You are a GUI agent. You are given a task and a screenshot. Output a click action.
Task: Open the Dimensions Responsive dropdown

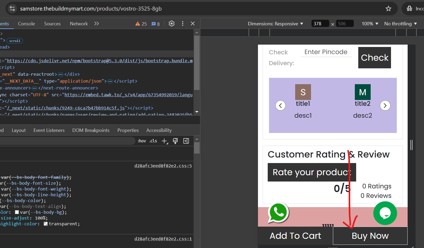click(x=275, y=24)
